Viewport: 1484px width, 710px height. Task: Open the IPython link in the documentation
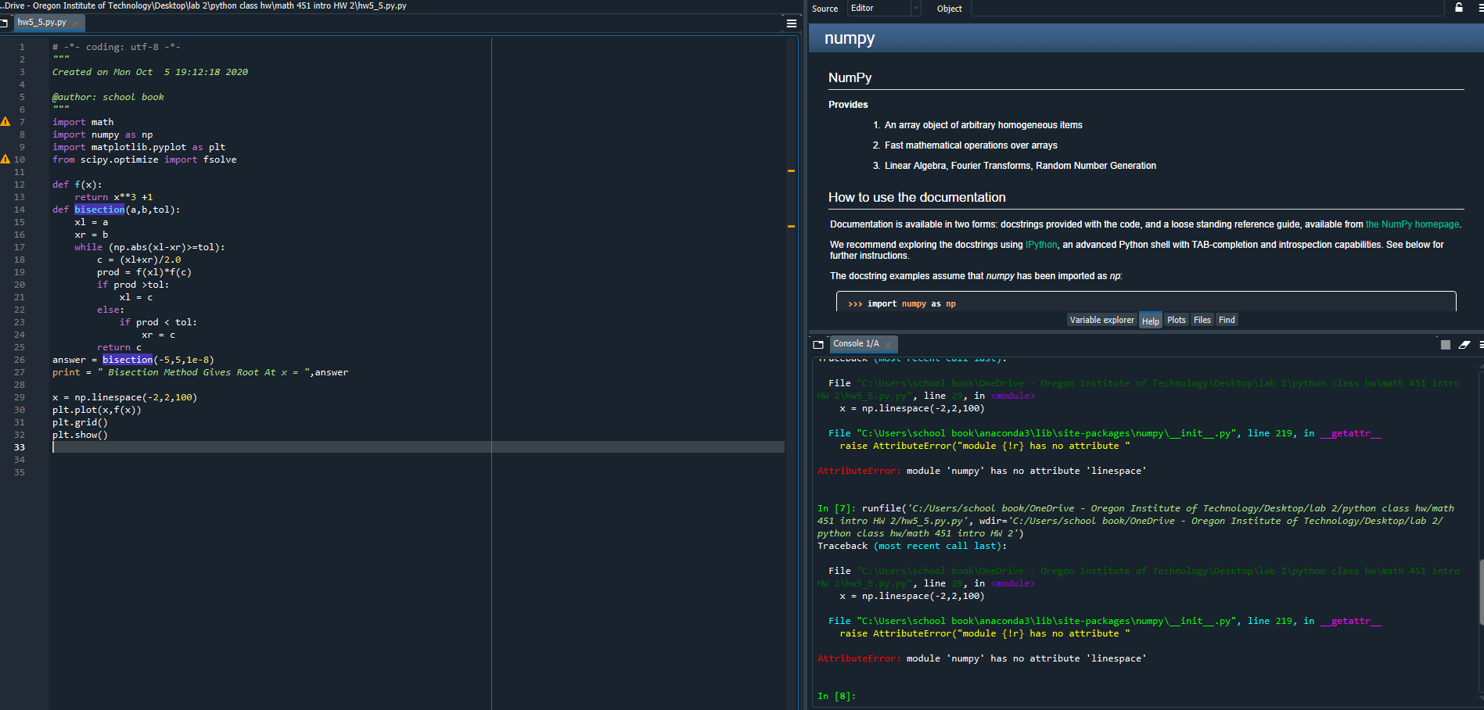pyautogui.click(x=1040, y=245)
